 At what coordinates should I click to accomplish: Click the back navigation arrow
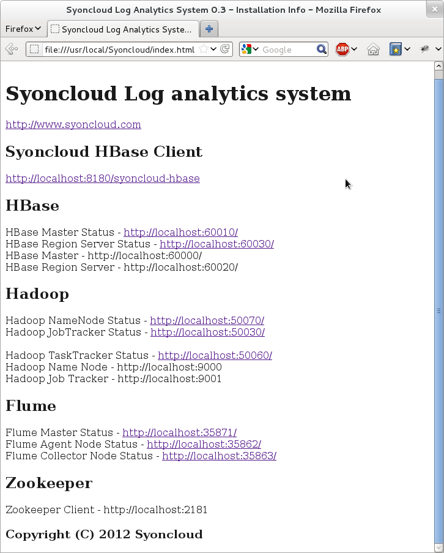pos(11,49)
